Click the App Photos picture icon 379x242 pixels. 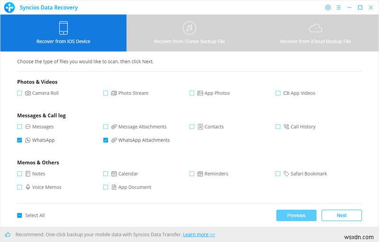tap(200, 93)
